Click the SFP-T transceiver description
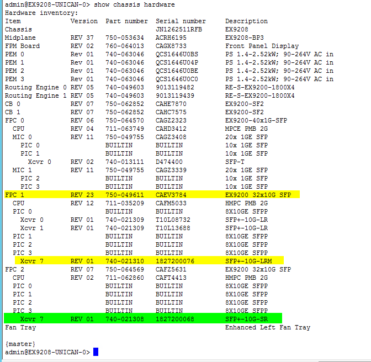The height and width of the screenshot is (362, 371). click(237, 162)
